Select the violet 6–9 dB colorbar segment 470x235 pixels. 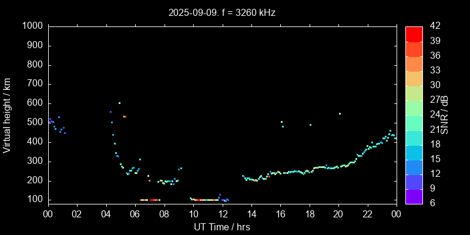[x=414, y=197]
